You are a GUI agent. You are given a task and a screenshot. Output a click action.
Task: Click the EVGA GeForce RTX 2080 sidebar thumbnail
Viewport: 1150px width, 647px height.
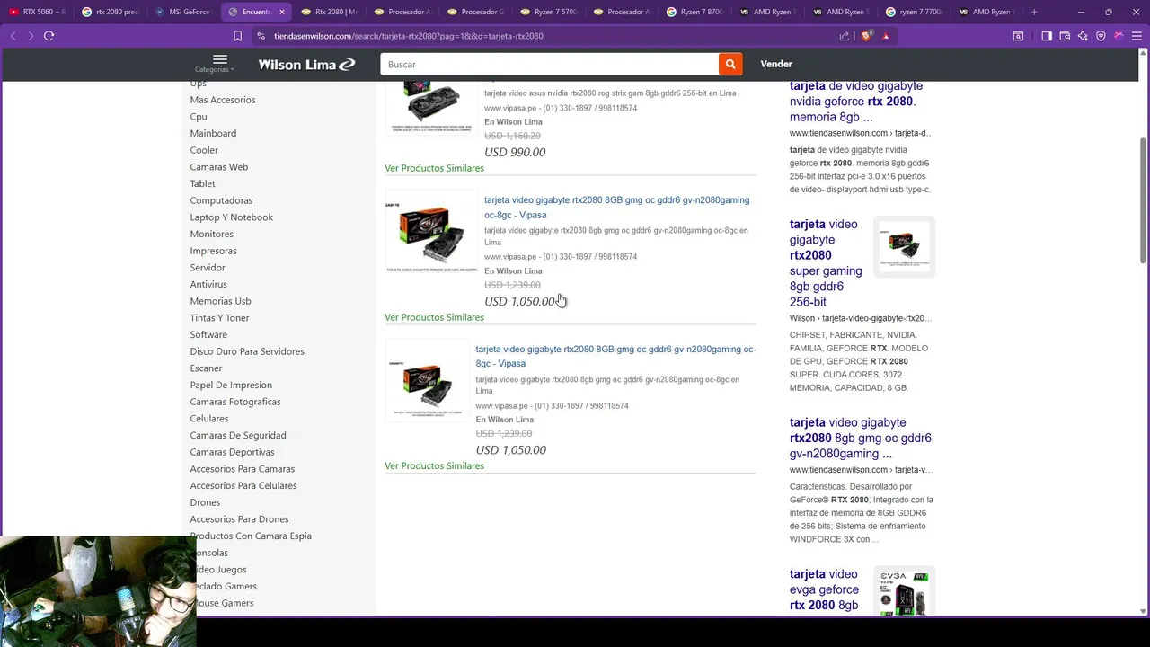coord(905,590)
